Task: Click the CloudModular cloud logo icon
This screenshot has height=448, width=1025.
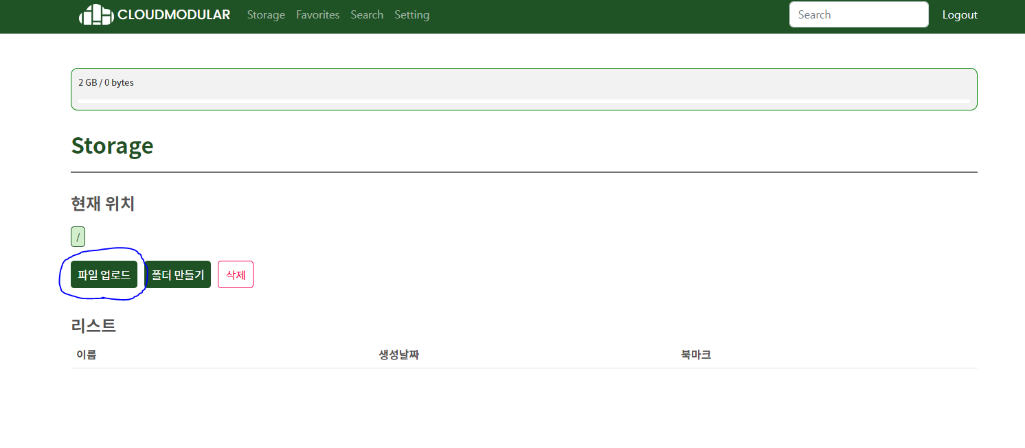Action: (96, 14)
